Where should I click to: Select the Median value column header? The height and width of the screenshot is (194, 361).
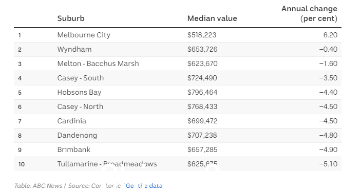tap(212, 18)
